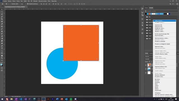Screen dimensions: 179x101
Task: Open the search icon at top right
Action: 170,4
